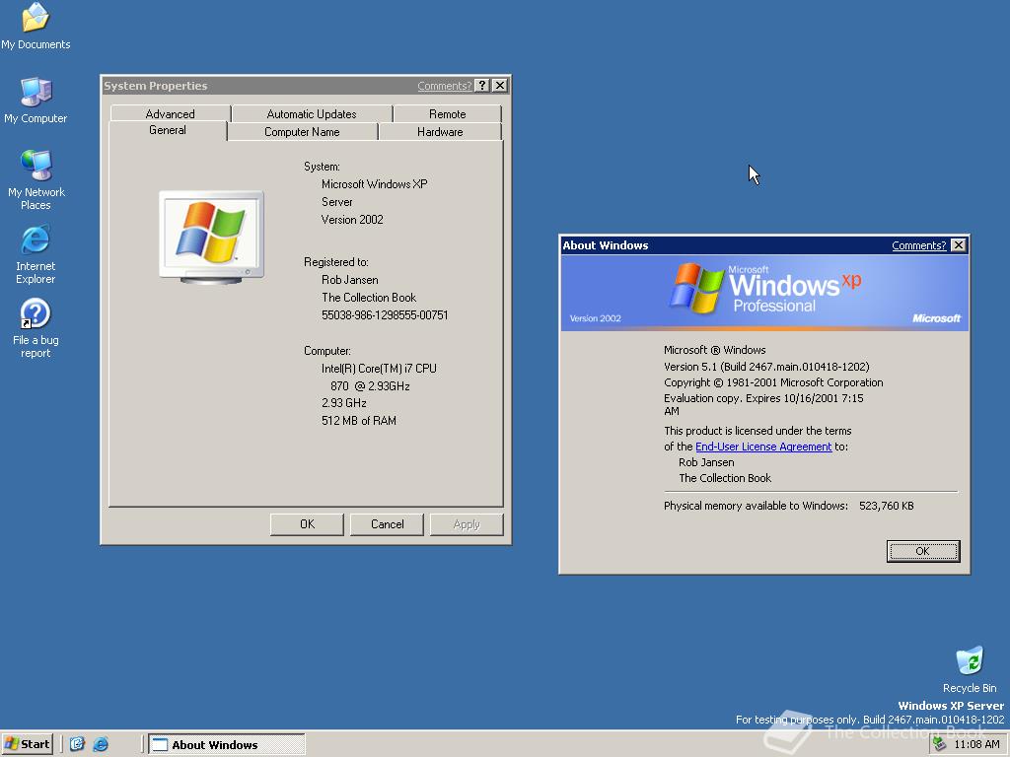Click Comments? link in About Windows title

click(918, 245)
